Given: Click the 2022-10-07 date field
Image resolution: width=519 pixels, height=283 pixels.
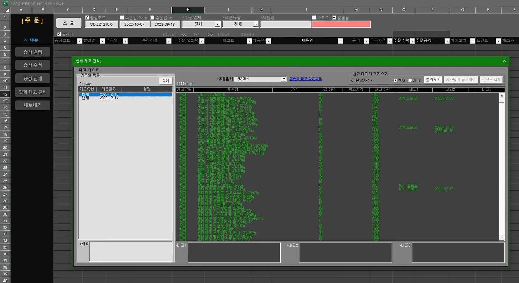Looking at the screenshot, I should 134,24.
